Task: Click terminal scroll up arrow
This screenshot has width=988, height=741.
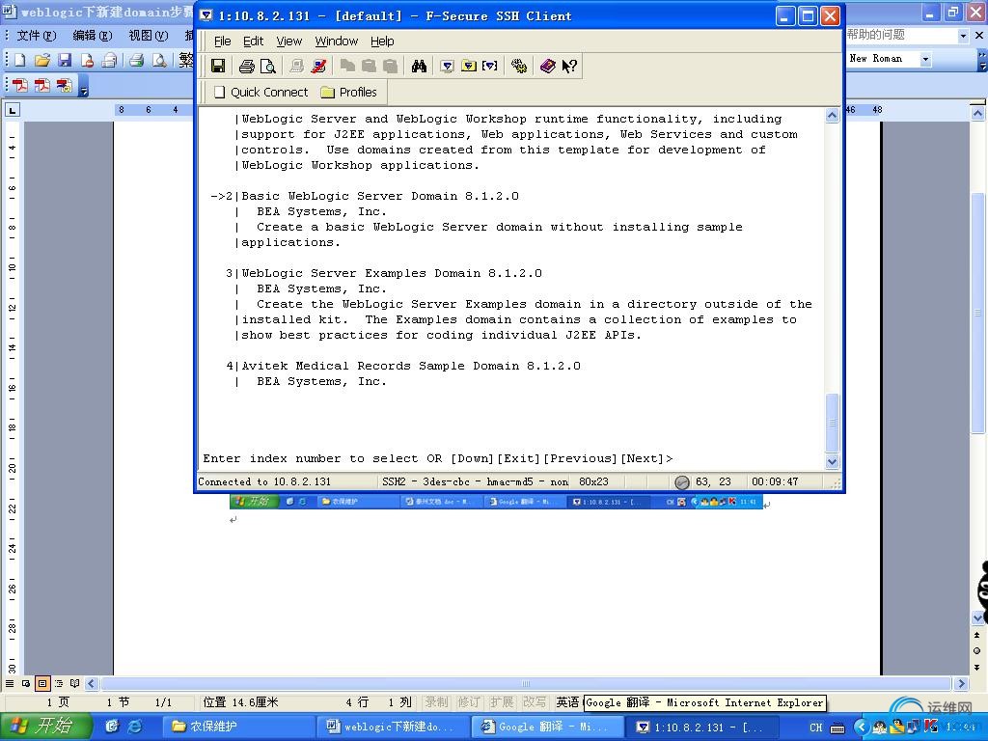Action: [833, 116]
